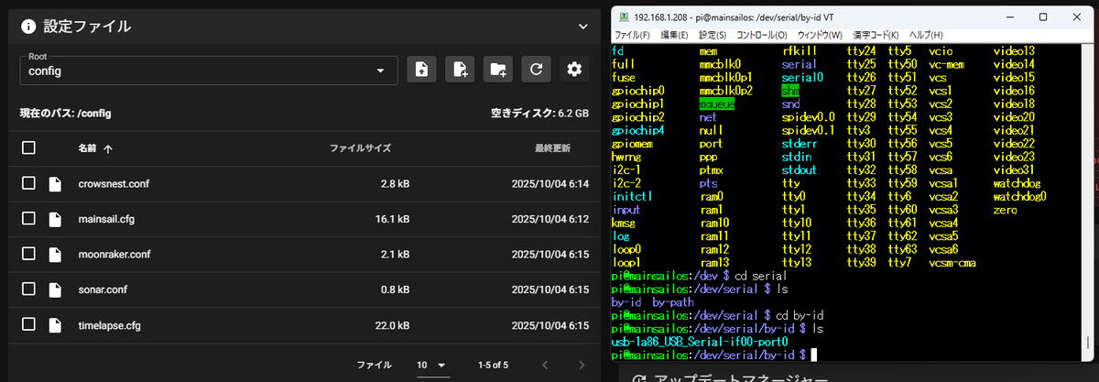Sort files by 最終更新 column
Viewport: 1099px width, 382px height.
[x=553, y=147]
